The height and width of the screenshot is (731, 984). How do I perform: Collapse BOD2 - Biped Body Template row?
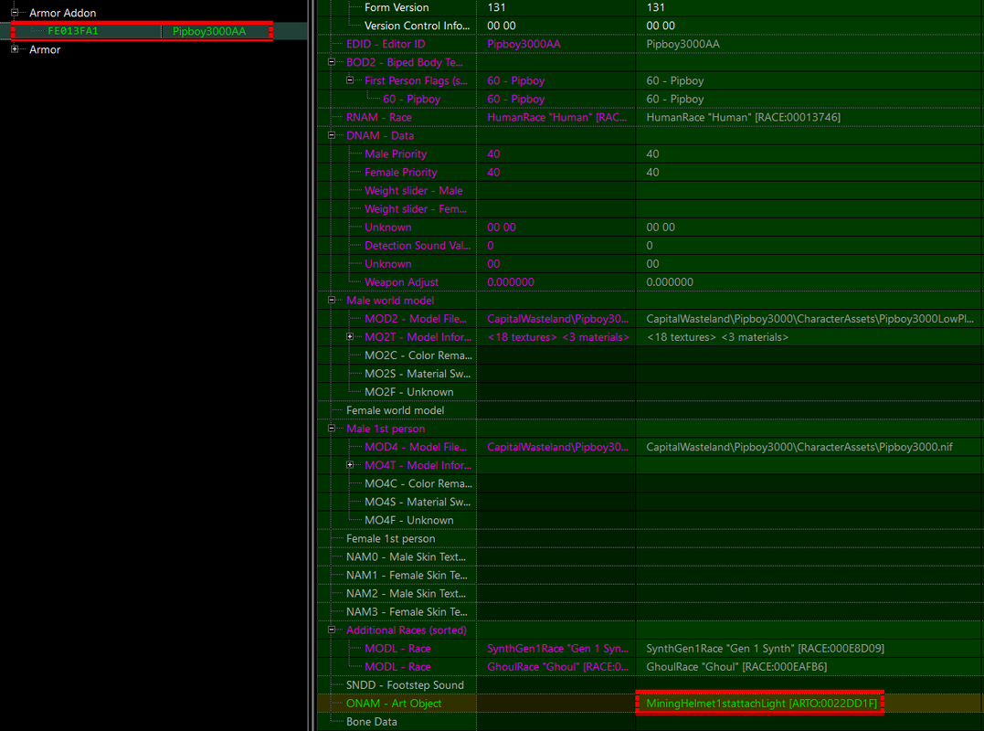(x=332, y=62)
